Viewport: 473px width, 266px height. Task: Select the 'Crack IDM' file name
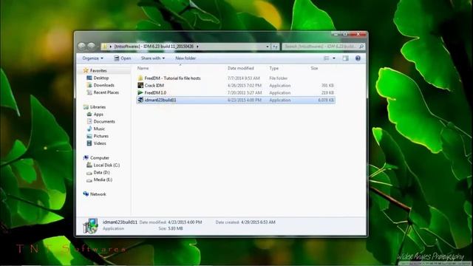(154, 86)
